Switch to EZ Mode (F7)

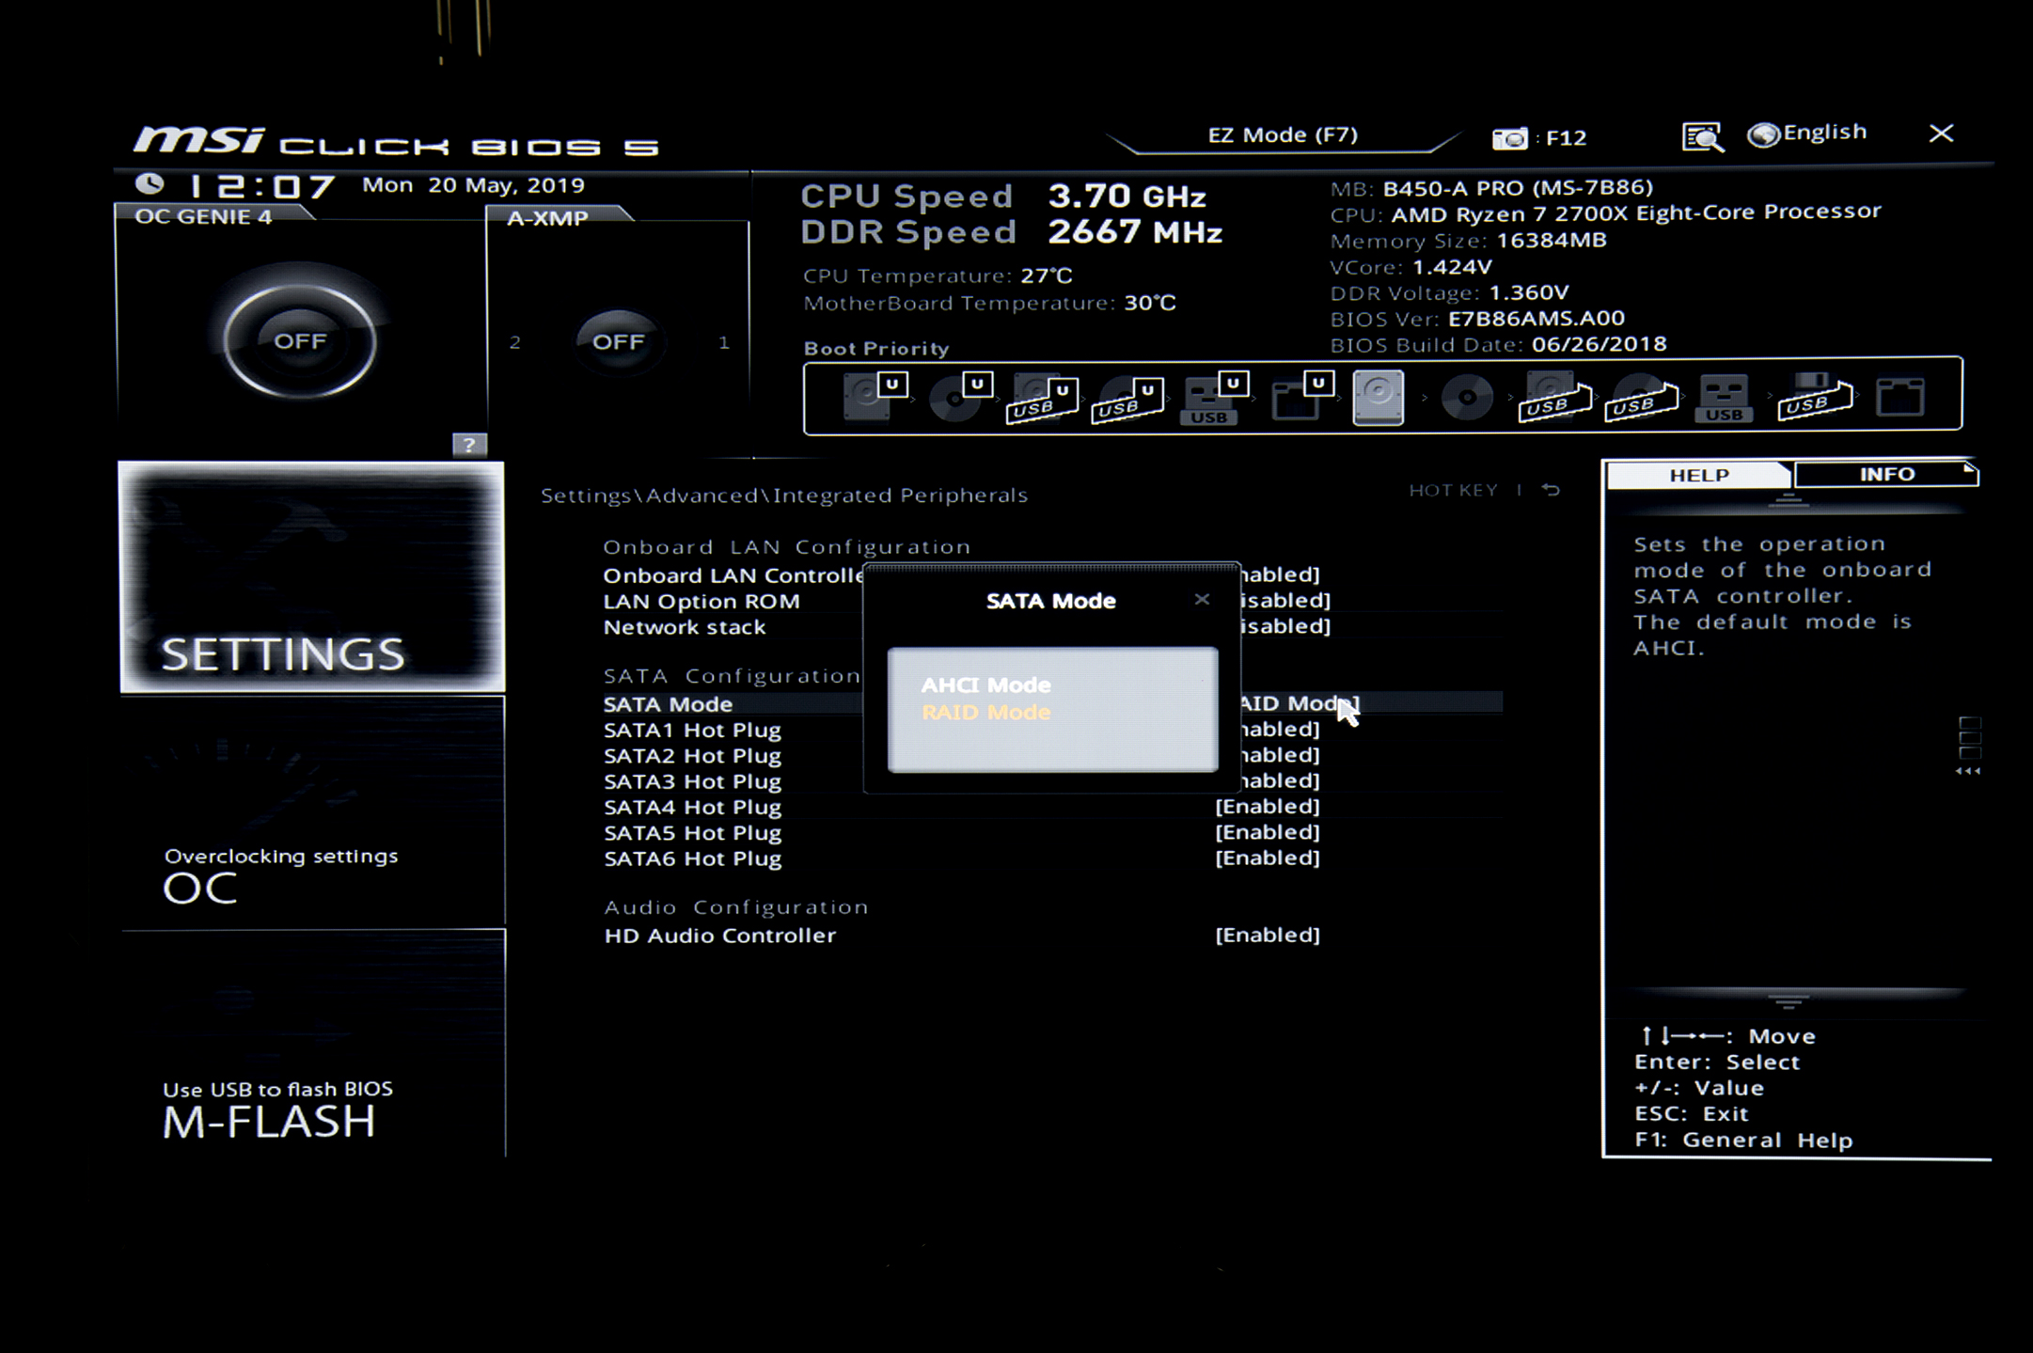click(1283, 135)
